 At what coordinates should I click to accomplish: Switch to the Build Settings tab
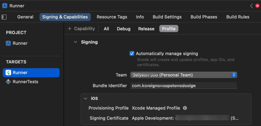tap(167, 17)
